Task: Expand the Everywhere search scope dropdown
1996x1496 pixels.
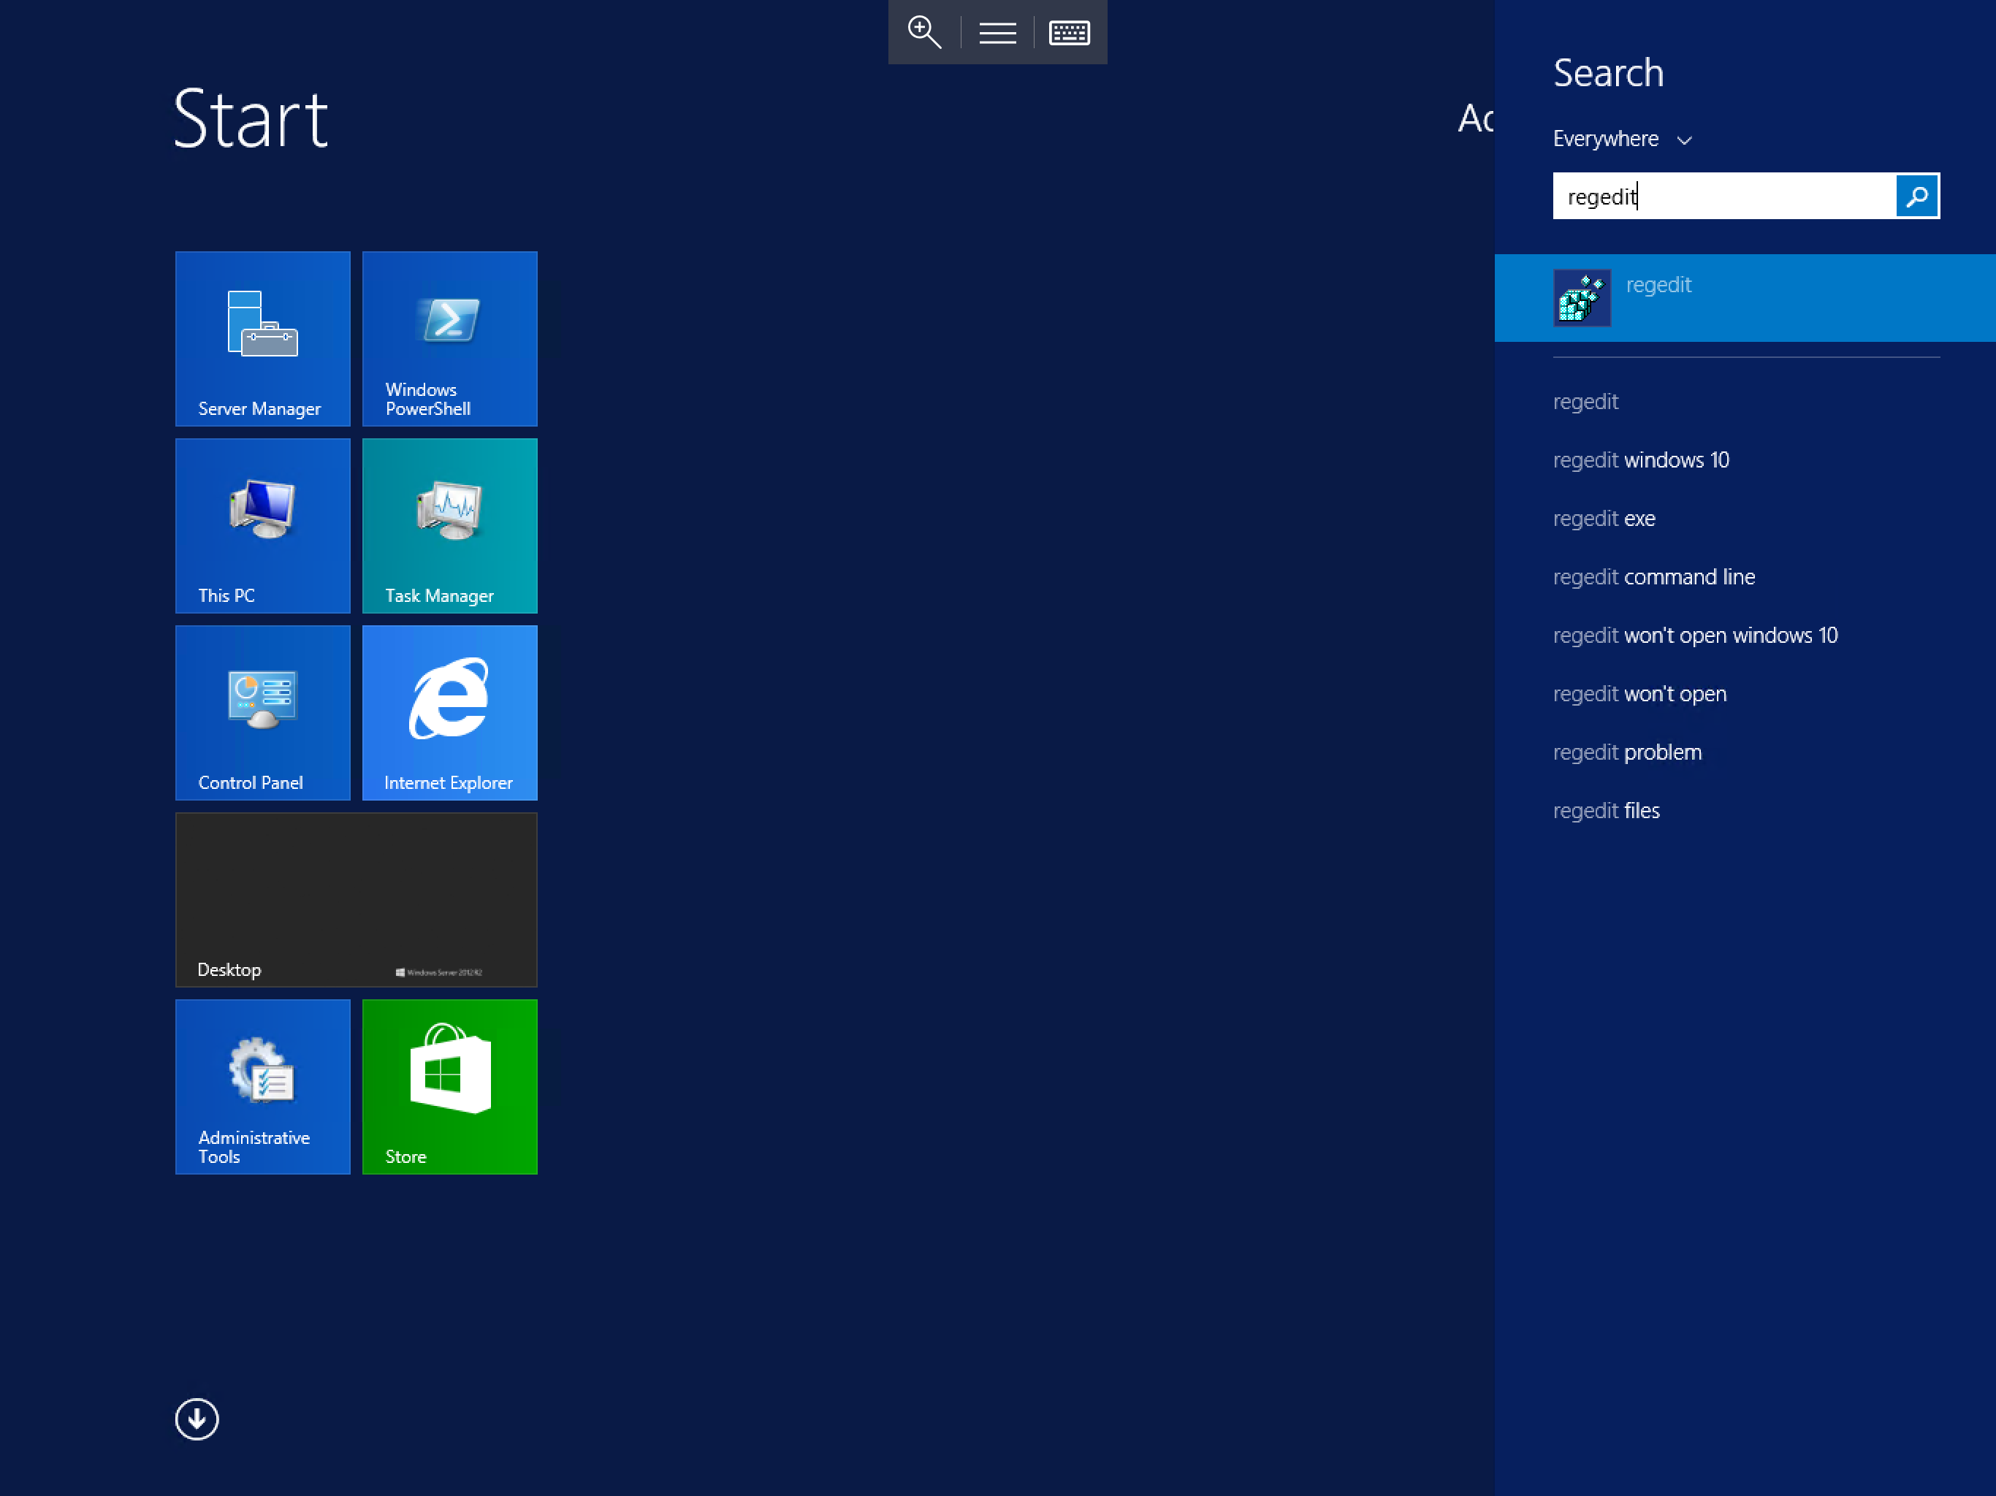Action: tap(1623, 139)
